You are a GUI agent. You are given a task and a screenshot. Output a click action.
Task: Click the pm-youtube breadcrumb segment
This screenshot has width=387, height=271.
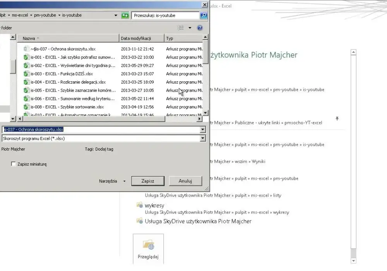(x=45, y=15)
